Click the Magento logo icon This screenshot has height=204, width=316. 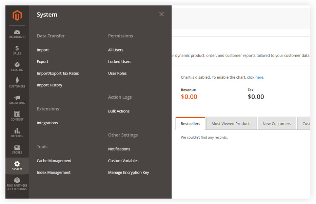pyautogui.click(x=17, y=15)
